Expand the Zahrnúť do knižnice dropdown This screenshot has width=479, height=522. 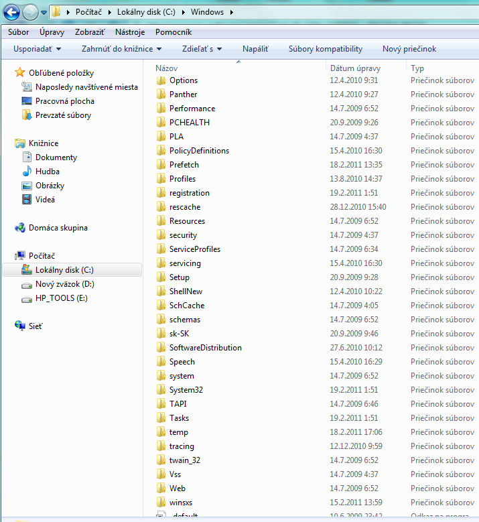pos(121,49)
